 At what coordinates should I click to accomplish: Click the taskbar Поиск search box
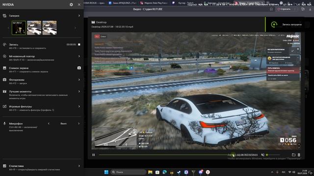click(x=128, y=172)
